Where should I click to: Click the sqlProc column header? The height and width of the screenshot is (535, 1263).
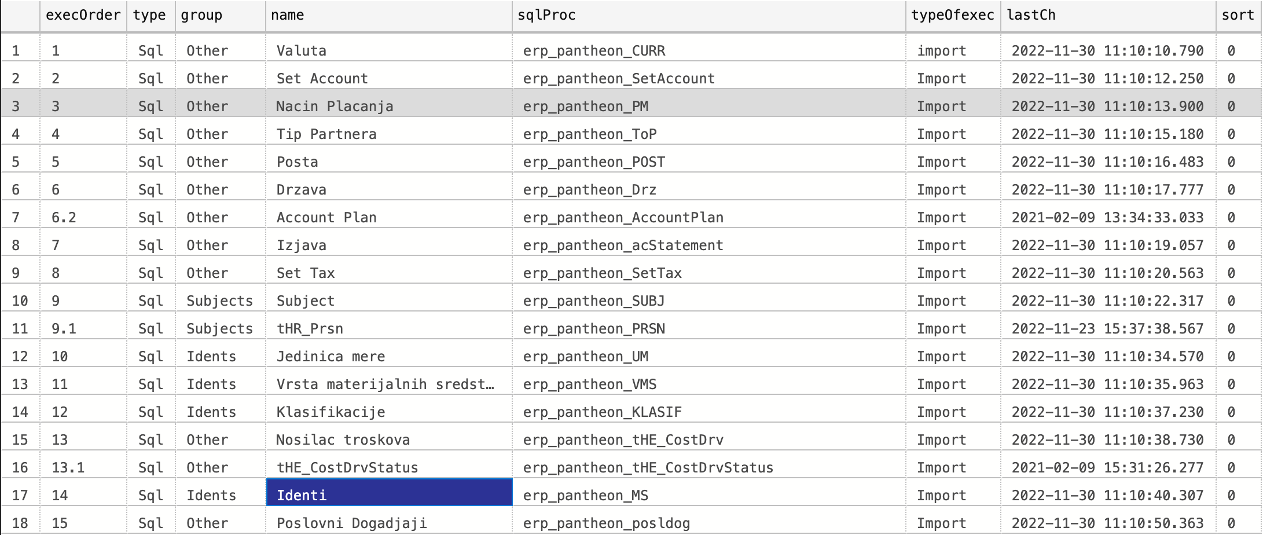click(708, 16)
